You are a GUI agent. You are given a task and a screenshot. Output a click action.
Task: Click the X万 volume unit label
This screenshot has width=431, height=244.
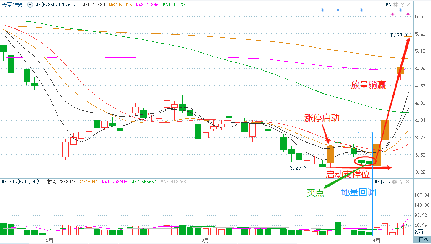pos(419,232)
